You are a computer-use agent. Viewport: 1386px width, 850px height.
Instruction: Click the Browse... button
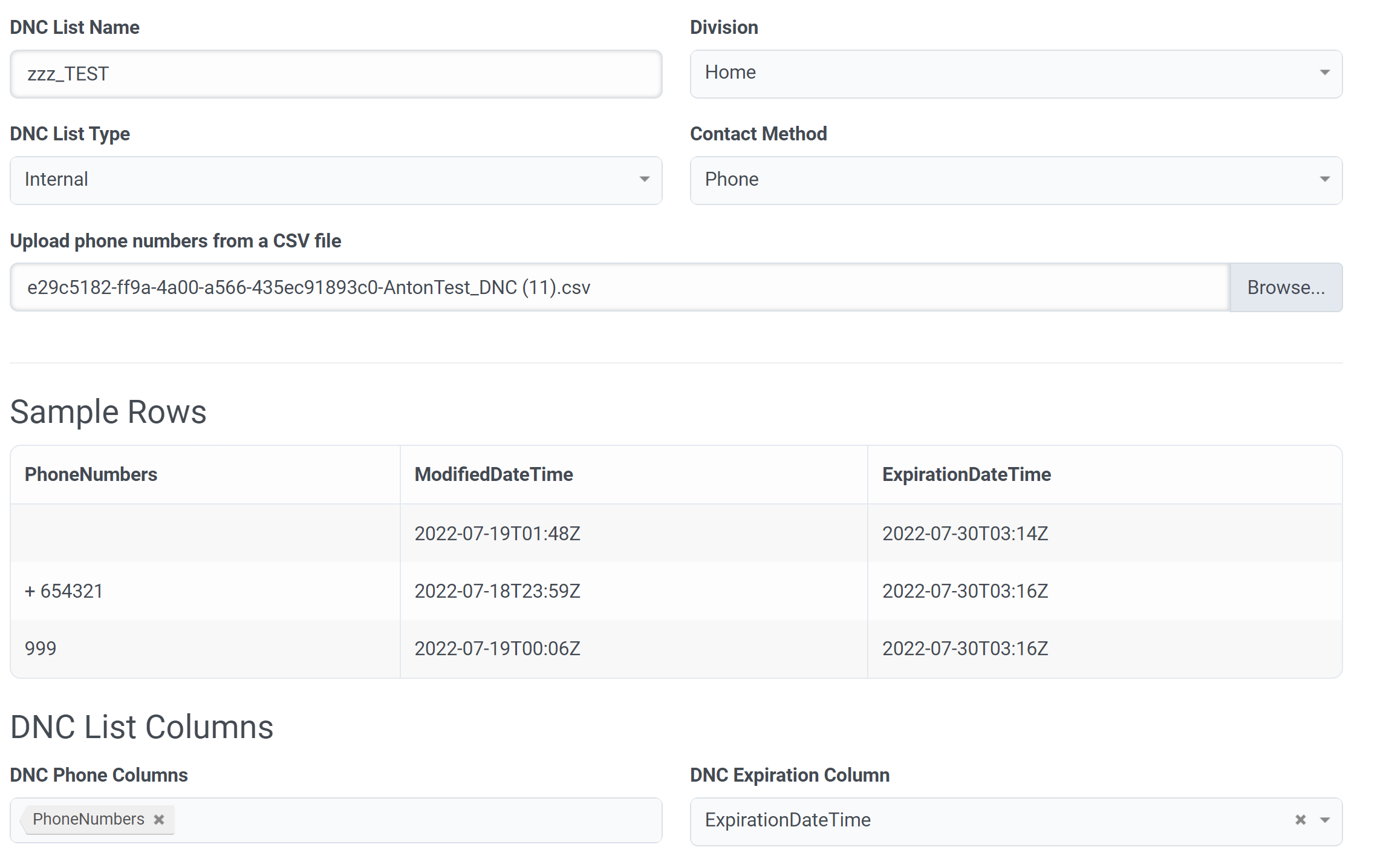(x=1286, y=287)
